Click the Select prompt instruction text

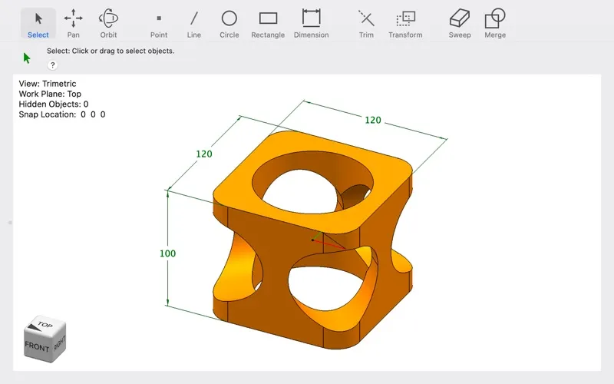(x=111, y=51)
